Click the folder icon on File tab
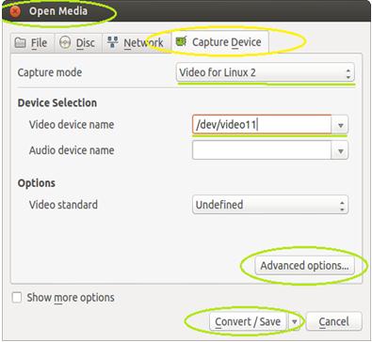The image size is (372, 342). tap(21, 42)
